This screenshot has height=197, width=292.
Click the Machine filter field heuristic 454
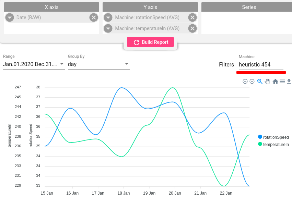click(261, 64)
